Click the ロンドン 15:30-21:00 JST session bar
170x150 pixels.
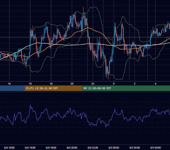pos(53,88)
